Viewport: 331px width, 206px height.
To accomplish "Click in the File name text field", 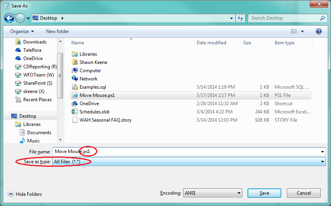I will (186, 151).
